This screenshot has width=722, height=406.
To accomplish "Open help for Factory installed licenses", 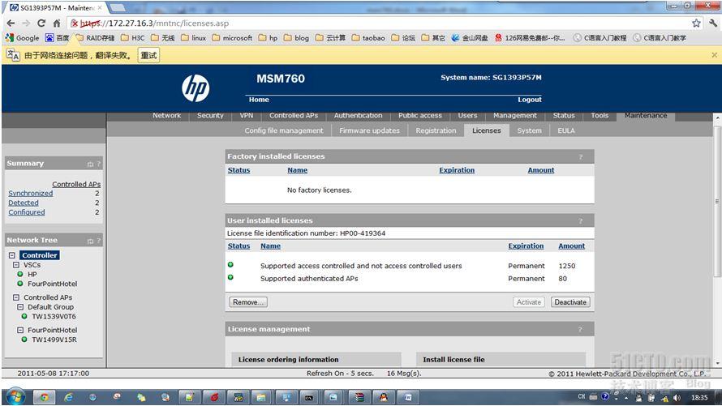I will pos(581,156).
